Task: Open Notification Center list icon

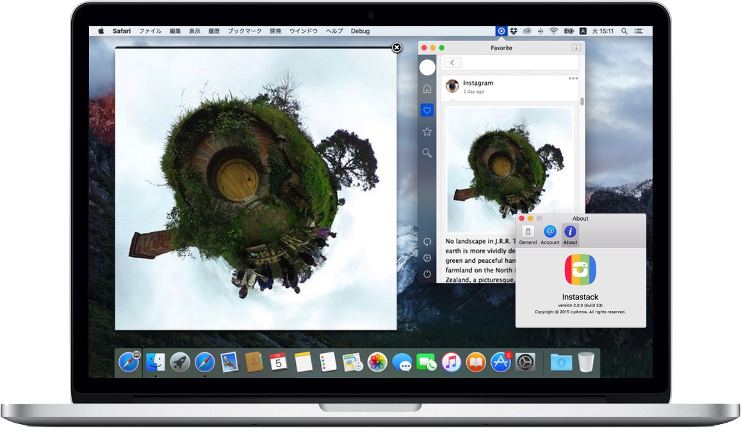Action: pyautogui.click(x=639, y=31)
